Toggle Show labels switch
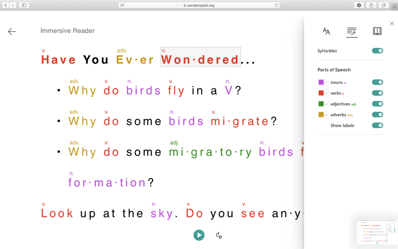Image resolution: width=398 pixels, height=249 pixels. pyautogui.click(x=377, y=125)
